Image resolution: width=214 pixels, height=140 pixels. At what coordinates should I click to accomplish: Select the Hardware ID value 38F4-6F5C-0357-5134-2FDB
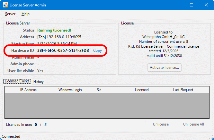63,51
